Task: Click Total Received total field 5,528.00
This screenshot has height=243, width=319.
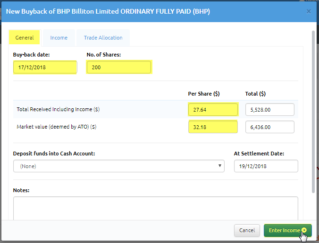Action: coord(270,110)
